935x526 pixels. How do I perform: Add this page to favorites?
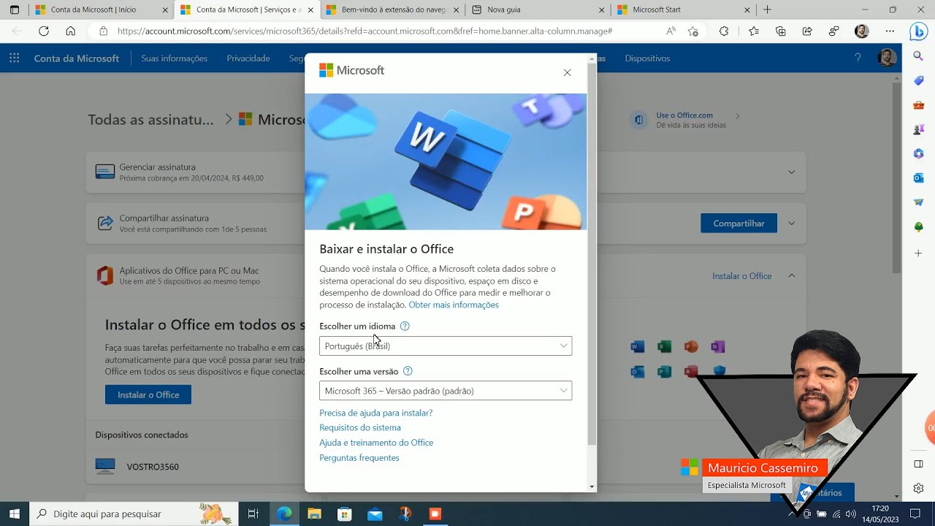[x=693, y=31]
